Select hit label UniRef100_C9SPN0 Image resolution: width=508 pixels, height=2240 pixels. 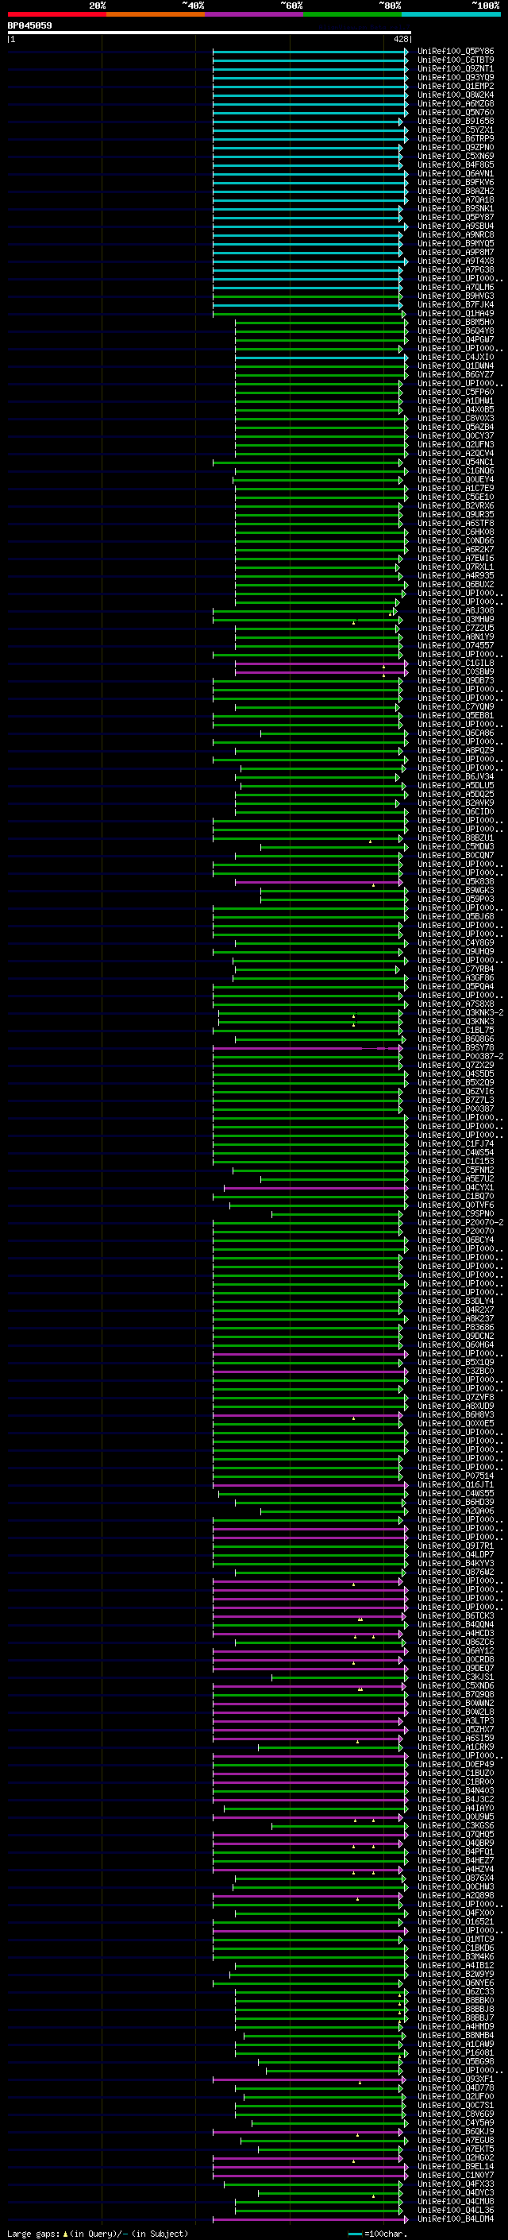click(456, 1213)
